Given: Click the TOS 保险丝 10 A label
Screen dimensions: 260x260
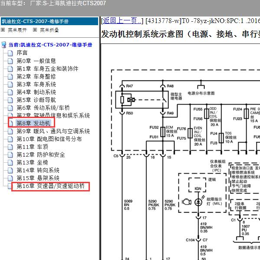Looking at the screenshot, I should click(x=230, y=138).
